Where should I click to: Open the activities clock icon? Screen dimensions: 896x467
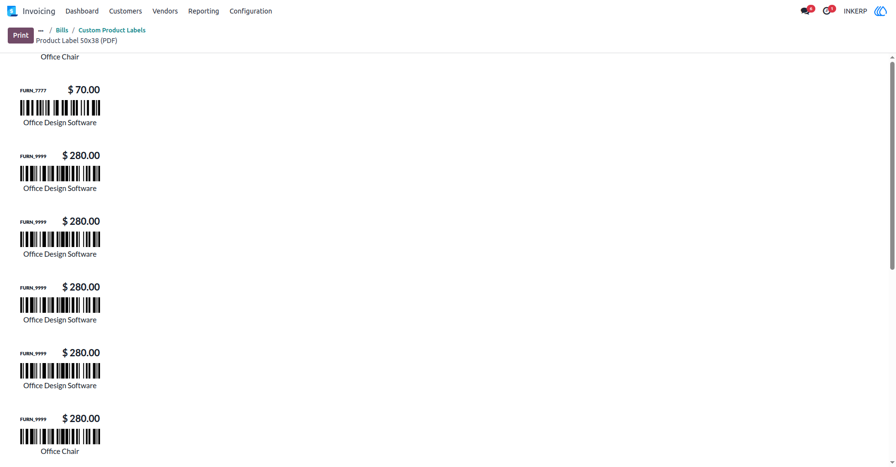(x=827, y=11)
